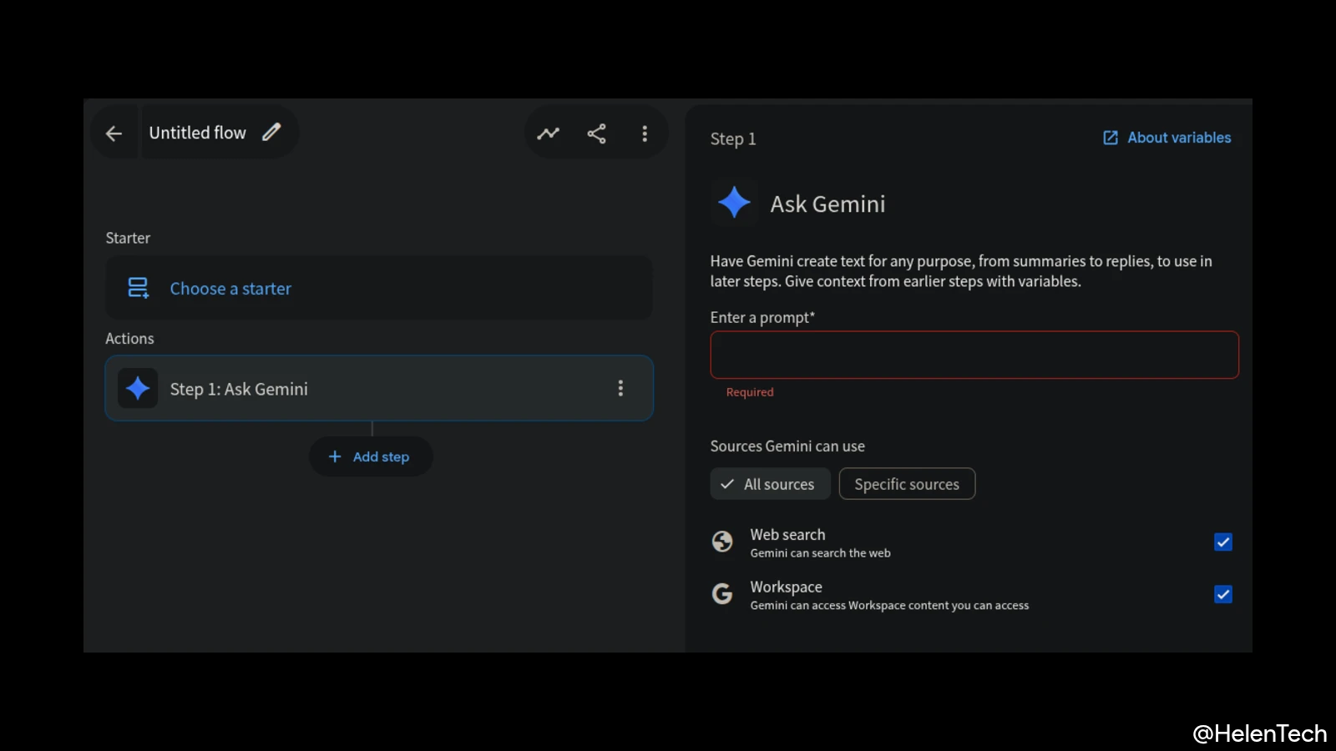1336x751 pixels.
Task: Uncheck the Web search checkbox
Action: [x=1222, y=542]
